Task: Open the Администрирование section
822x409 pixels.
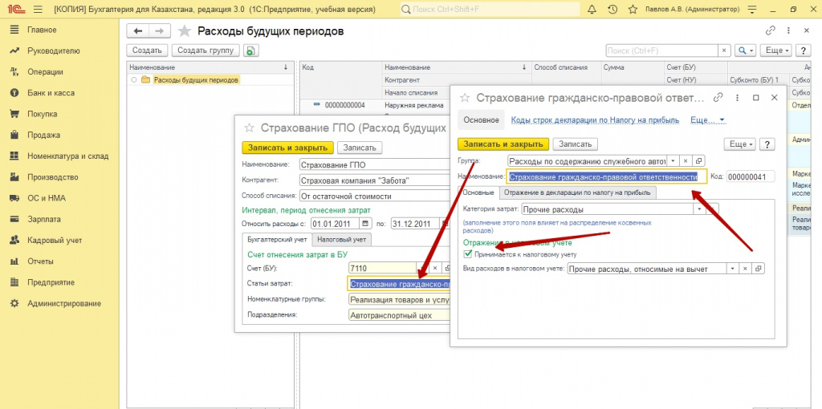Action: click(x=64, y=303)
